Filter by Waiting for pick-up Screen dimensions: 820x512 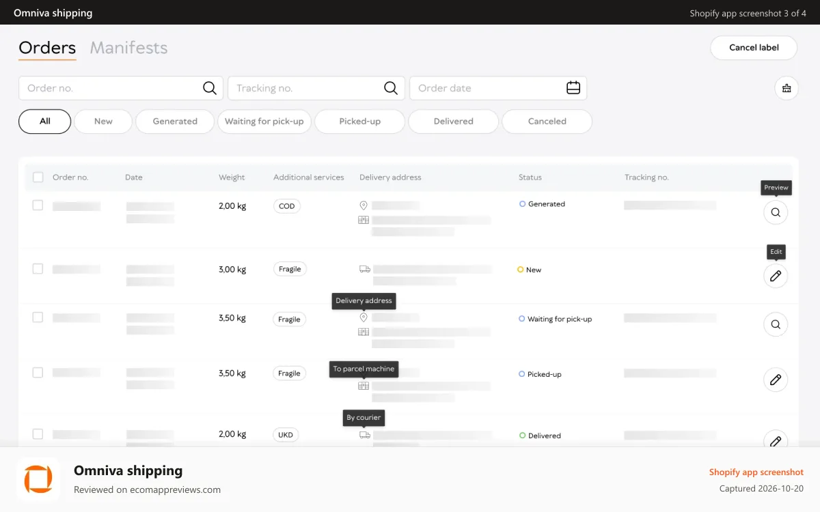click(x=264, y=122)
